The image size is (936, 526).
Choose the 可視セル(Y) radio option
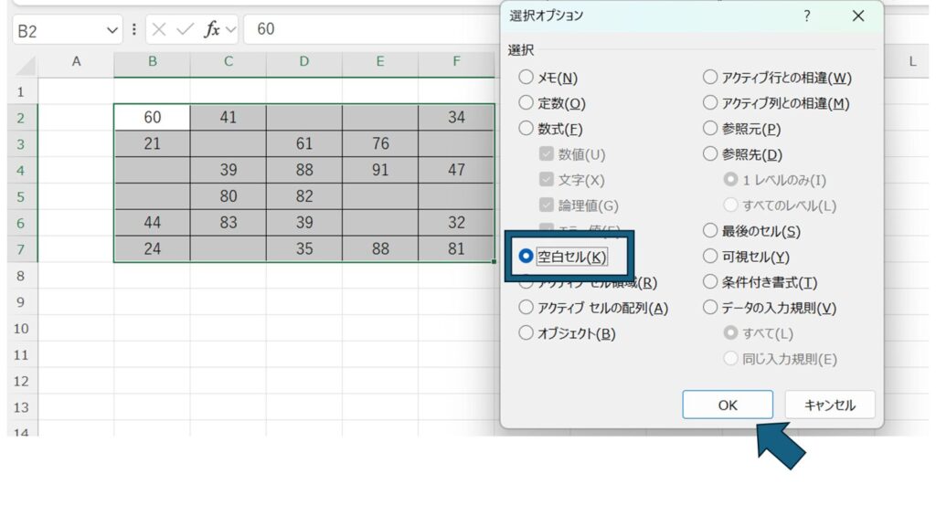click(710, 258)
